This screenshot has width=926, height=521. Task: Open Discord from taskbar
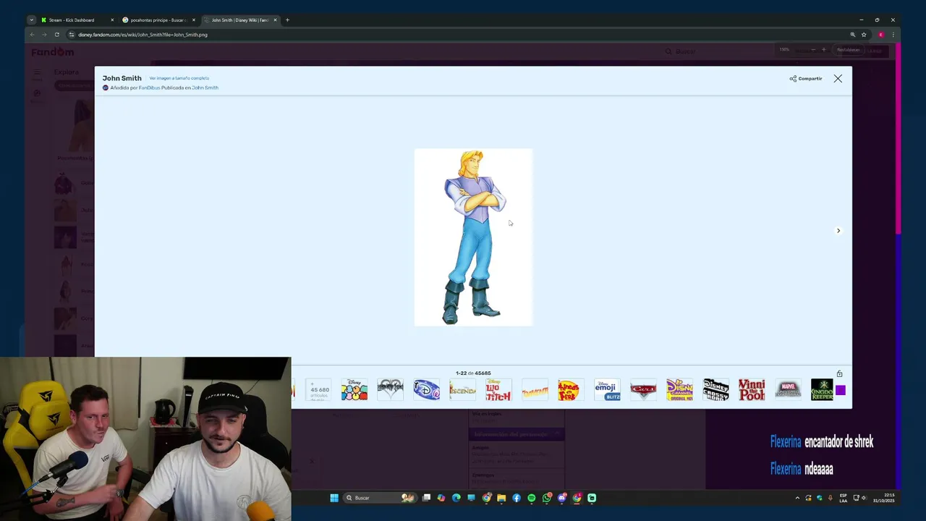pyautogui.click(x=562, y=498)
